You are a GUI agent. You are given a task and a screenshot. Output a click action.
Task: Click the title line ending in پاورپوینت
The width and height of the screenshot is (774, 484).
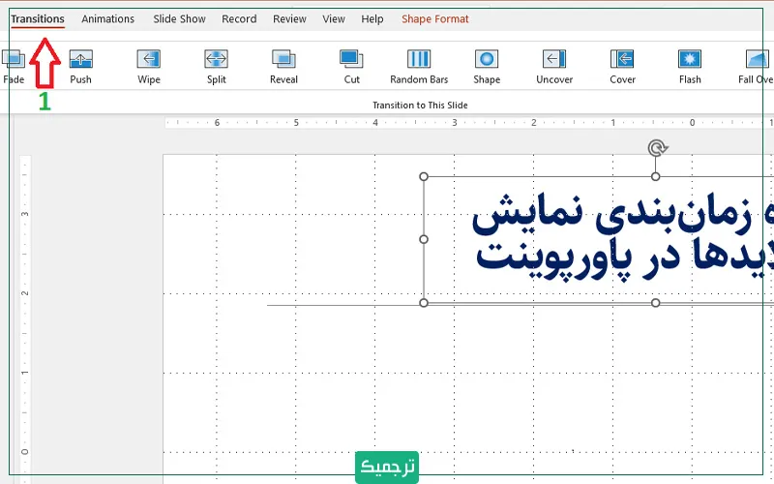tap(625, 262)
